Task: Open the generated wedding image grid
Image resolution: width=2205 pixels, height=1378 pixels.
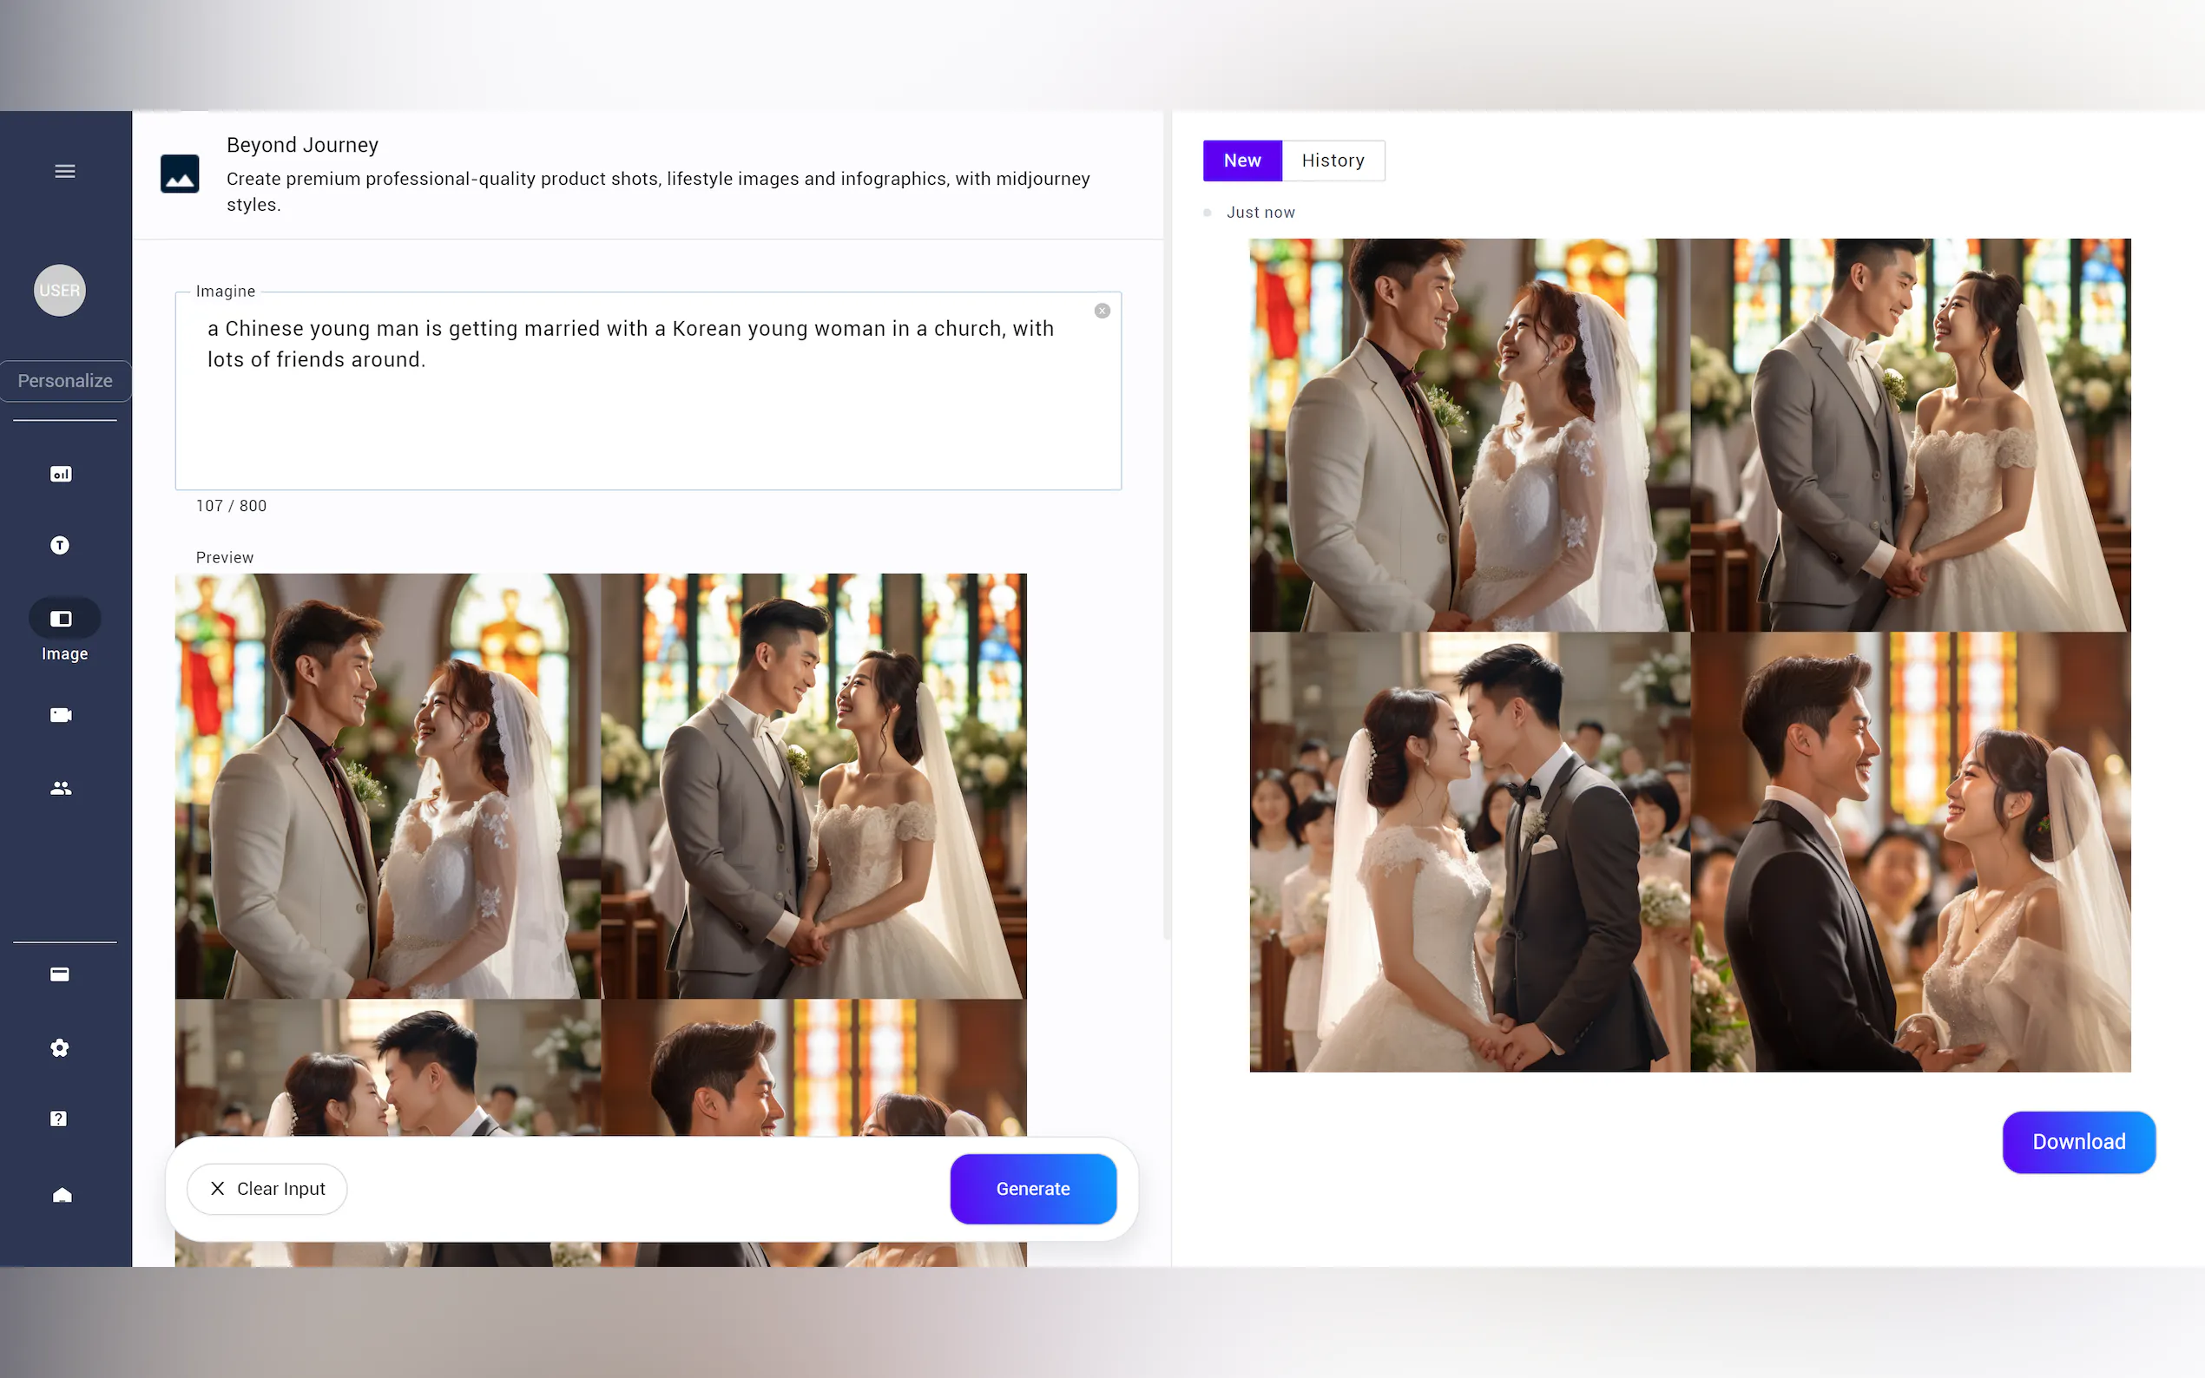Action: [x=1689, y=654]
